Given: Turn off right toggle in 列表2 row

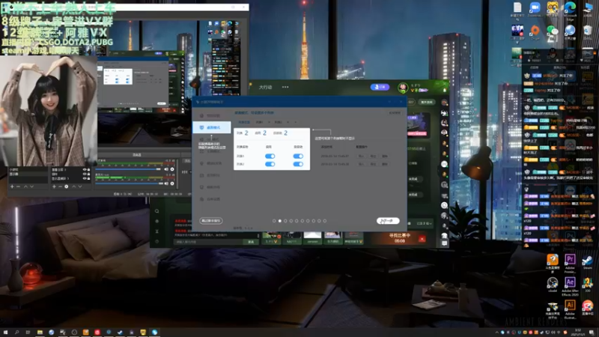Looking at the screenshot, I should point(298,164).
